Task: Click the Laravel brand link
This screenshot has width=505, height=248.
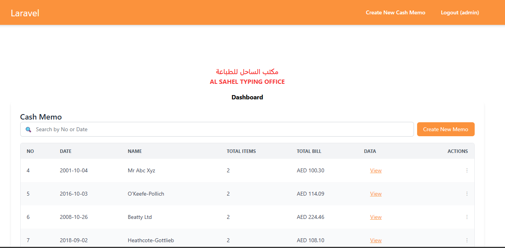Action: (x=25, y=12)
